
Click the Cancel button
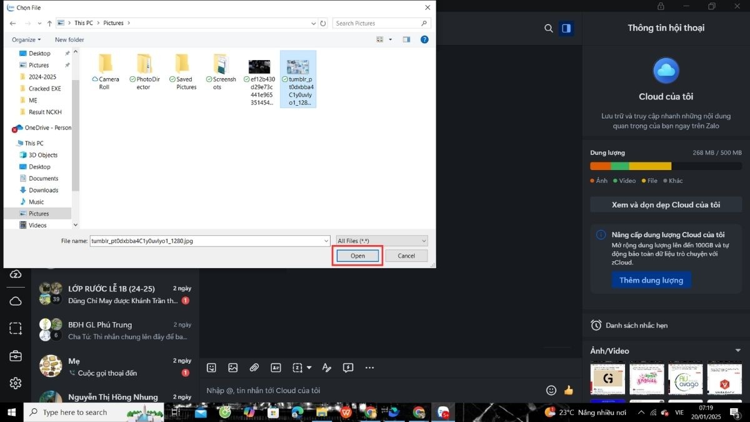[406, 256]
